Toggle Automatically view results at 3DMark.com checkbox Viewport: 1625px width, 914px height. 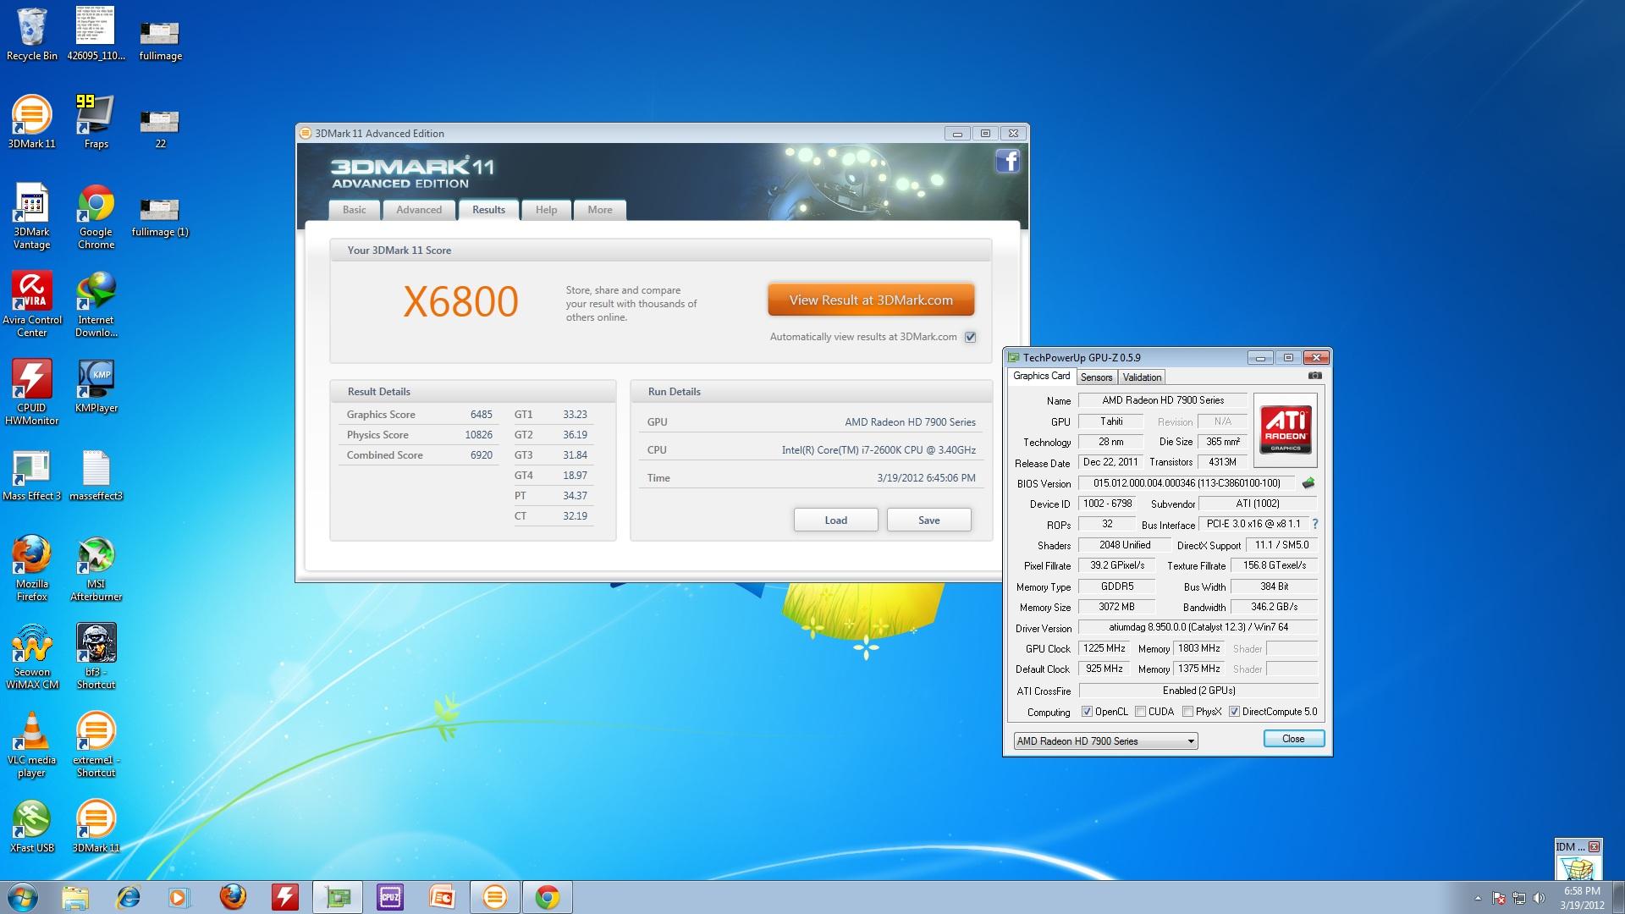pos(971,337)
